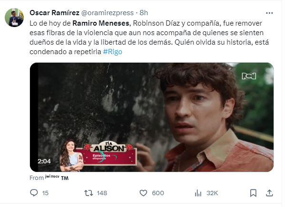This screenshot has height=207, width=285.
Task: Retweet using the repost arrows icon
Action: pos(88,193)
